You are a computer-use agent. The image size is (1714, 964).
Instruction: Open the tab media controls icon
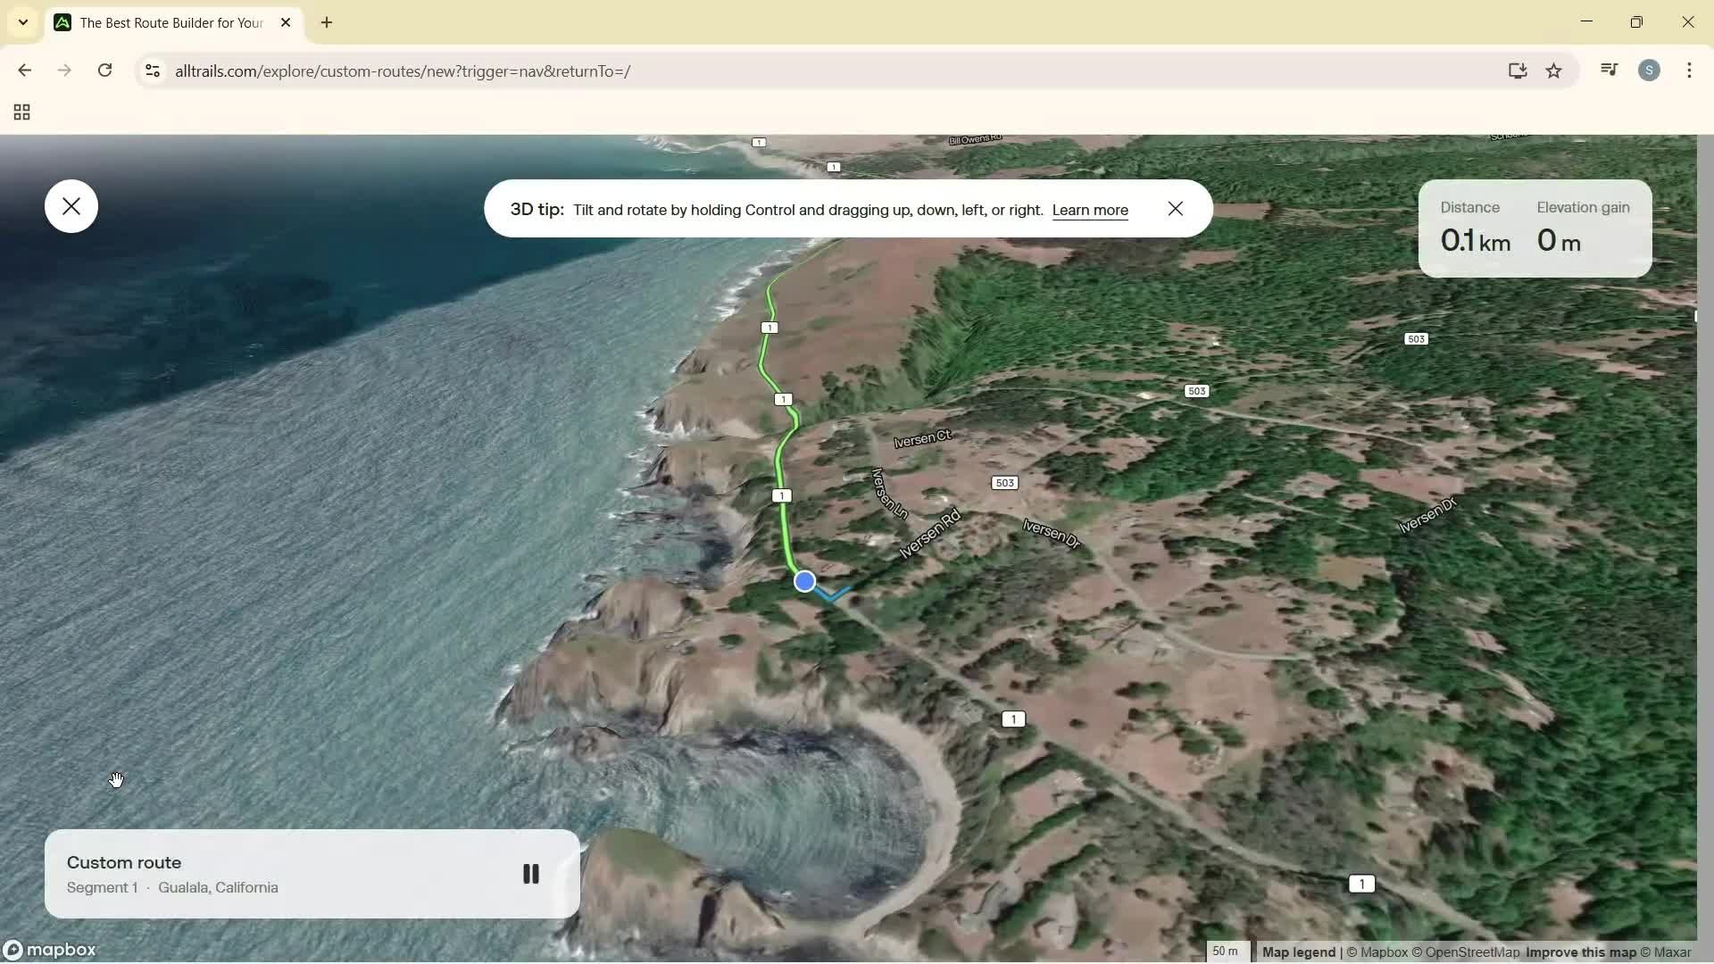[x=1609, y=70]
